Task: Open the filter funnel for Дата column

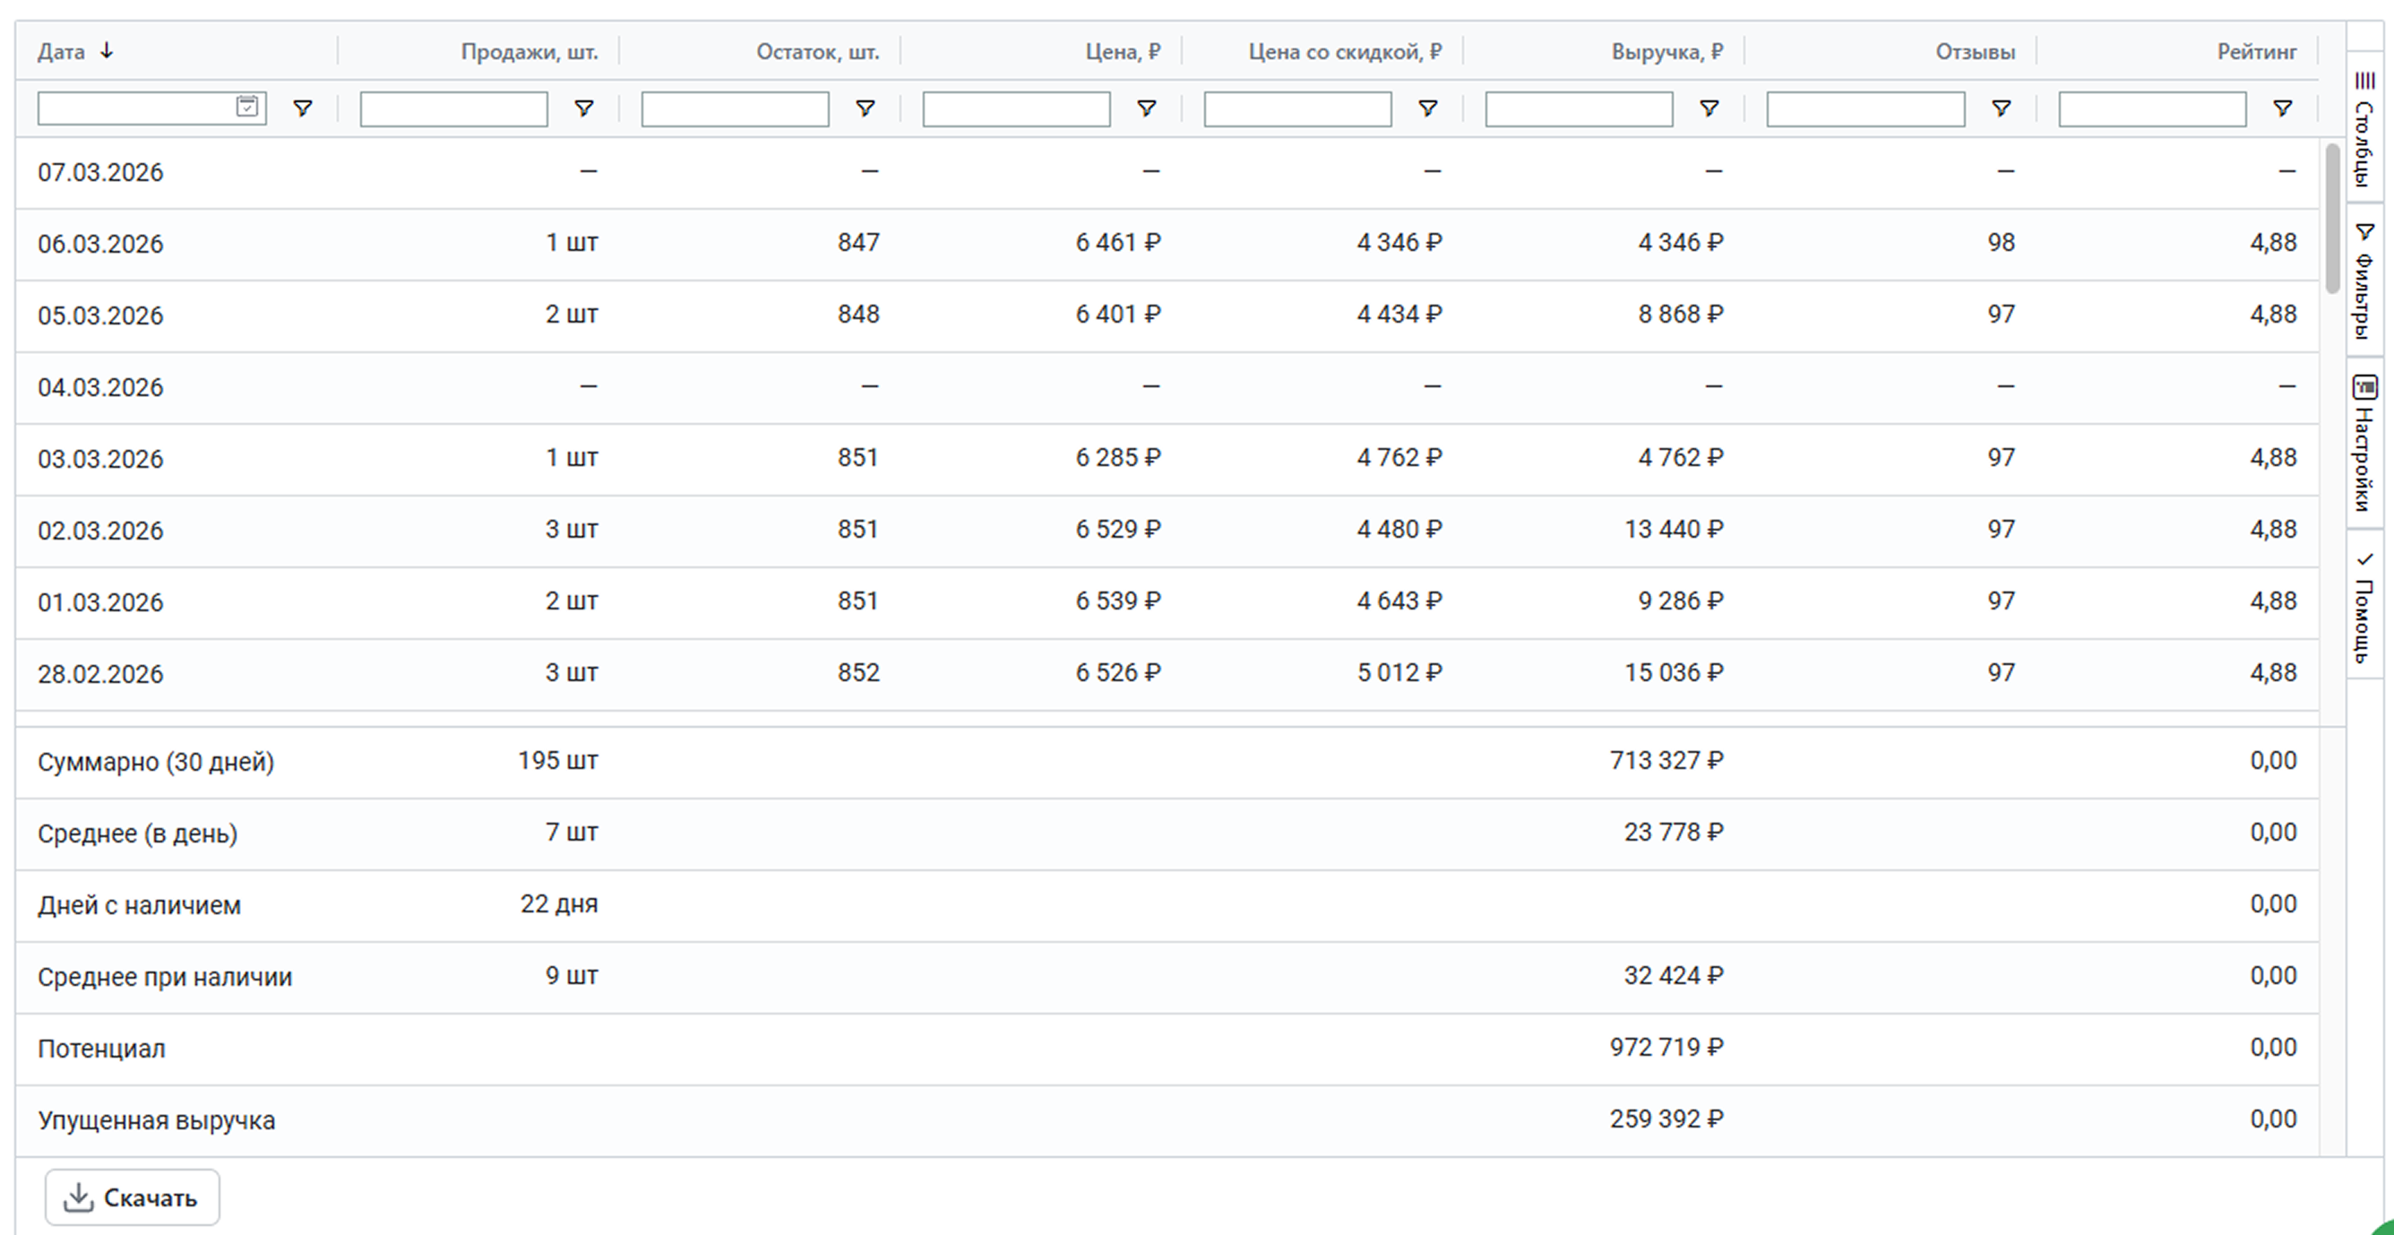Action: click(x=302, y=108)
